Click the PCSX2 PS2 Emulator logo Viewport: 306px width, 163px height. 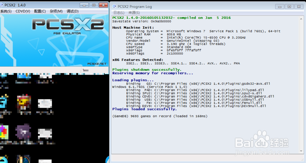pyautogui.click(x=68, y=27)
